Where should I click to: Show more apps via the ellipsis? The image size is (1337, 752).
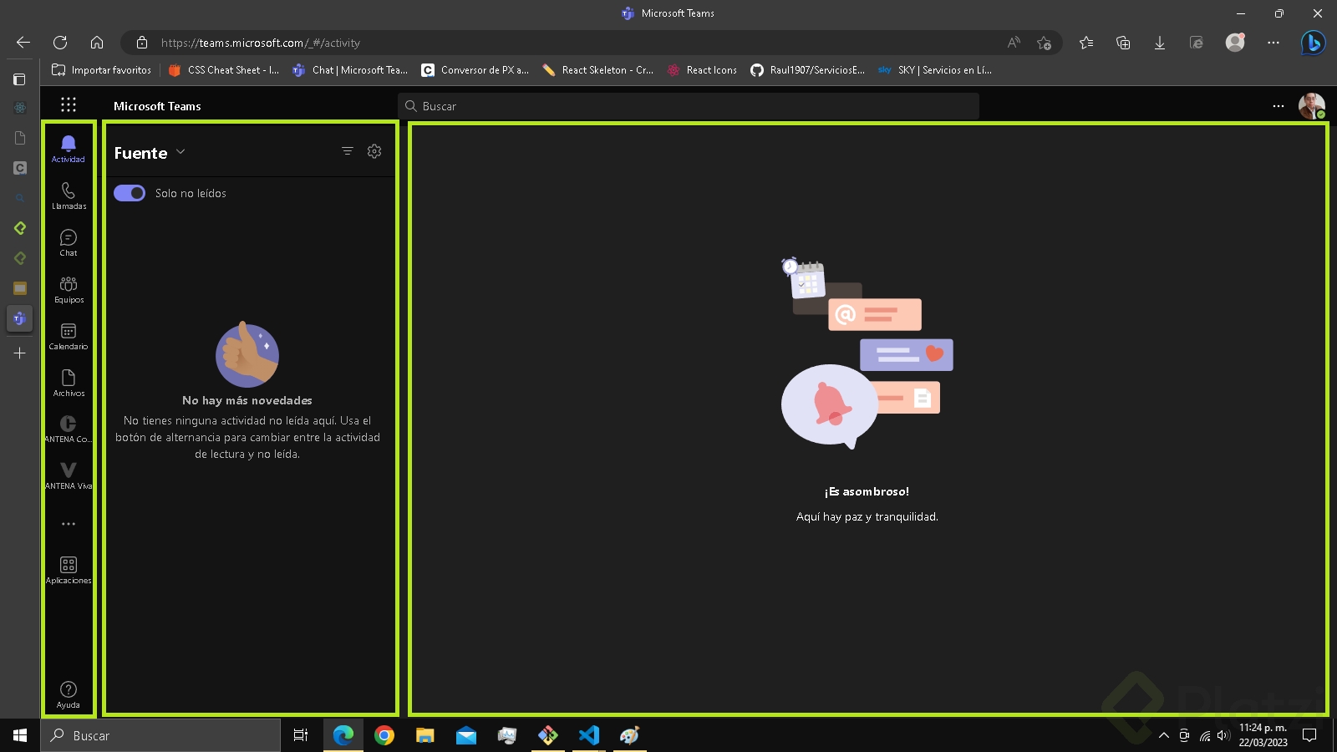tap(68, 523)
